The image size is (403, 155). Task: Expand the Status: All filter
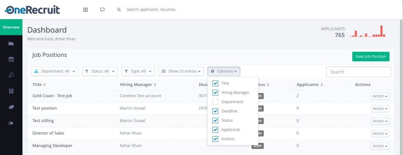click(100, 71)
